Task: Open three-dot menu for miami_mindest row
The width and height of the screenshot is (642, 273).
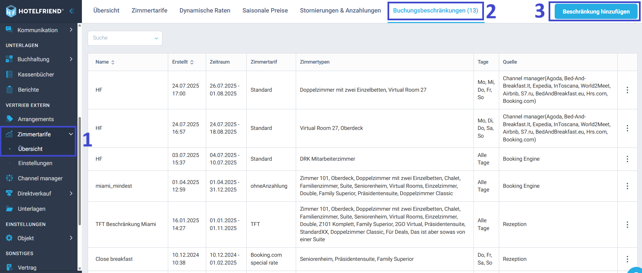Action: pyautogui.click(x=627, y=186)
